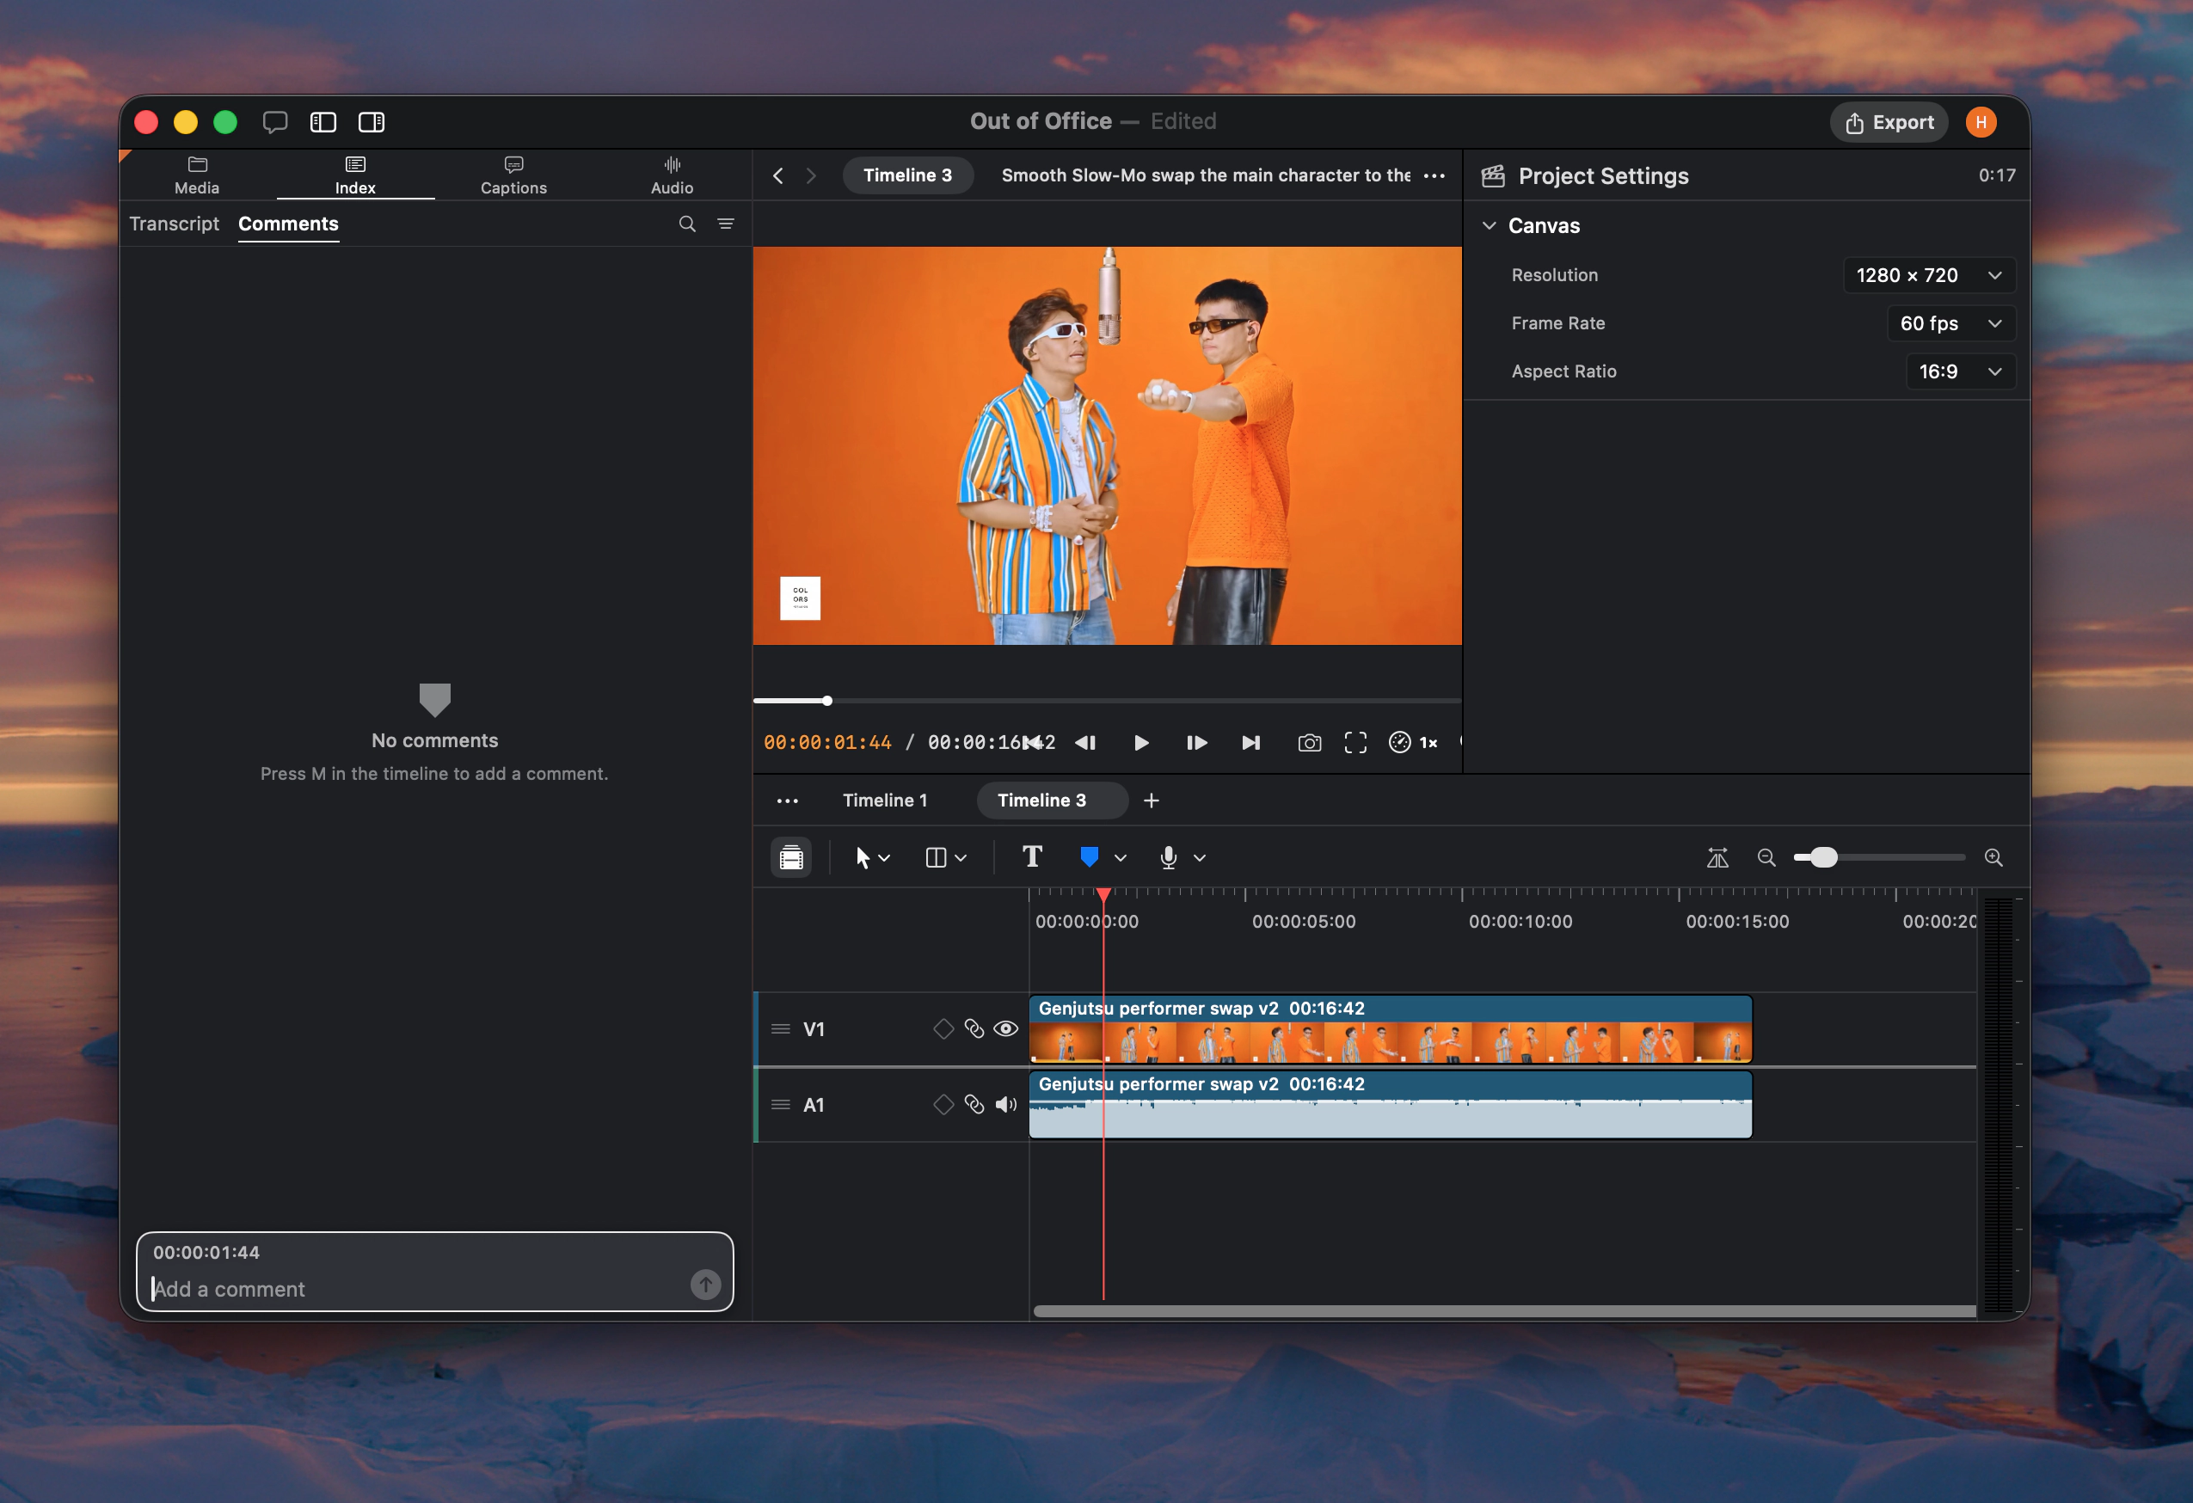The width and height of the screenshot is (2193, 1503).
Task: Click the zoom out magnifier in timeline
Action: click(x=1766, y=856)
